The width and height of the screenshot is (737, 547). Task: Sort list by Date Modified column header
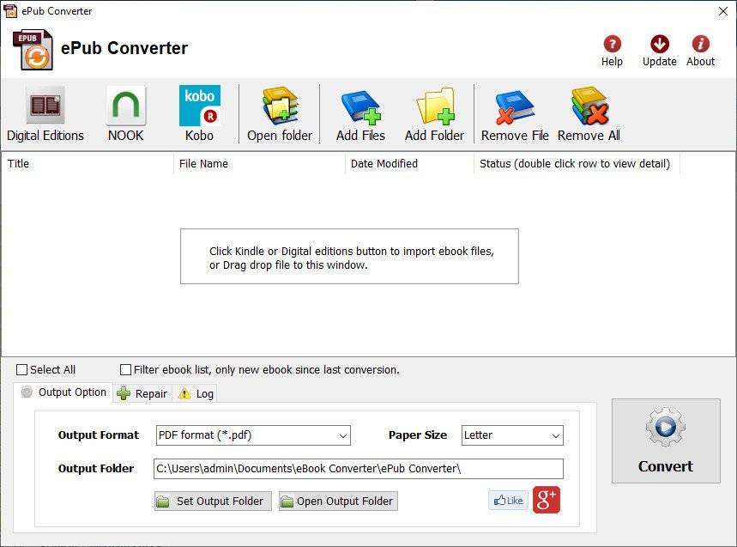(x=409, y=164)
